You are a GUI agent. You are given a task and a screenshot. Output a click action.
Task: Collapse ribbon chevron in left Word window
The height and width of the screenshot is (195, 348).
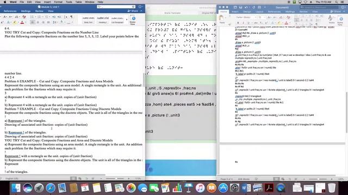tap(141, 11)
